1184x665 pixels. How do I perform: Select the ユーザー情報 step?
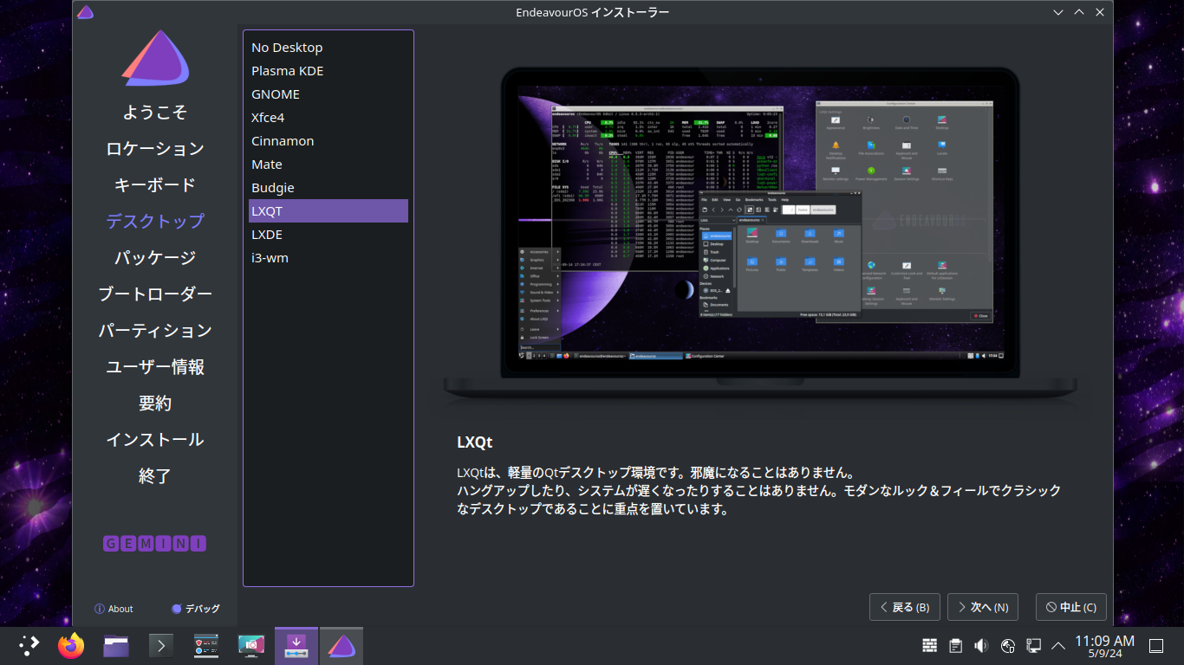[x=155, y=367]
